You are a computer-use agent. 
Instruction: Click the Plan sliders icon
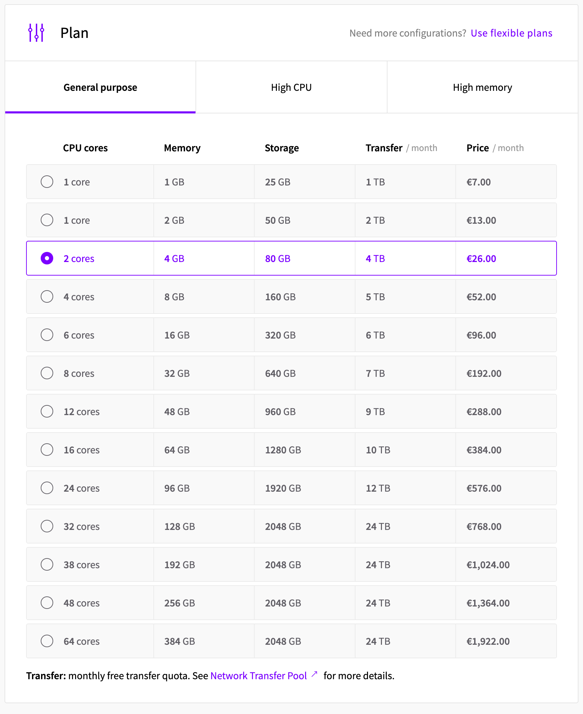point(36,33)
